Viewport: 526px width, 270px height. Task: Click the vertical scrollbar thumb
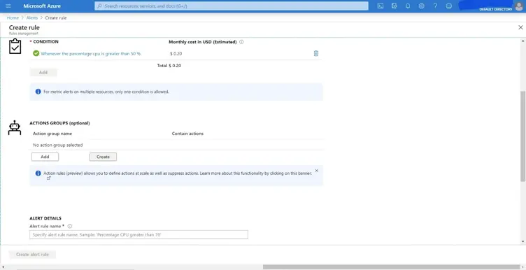click(x=523, y=136)
